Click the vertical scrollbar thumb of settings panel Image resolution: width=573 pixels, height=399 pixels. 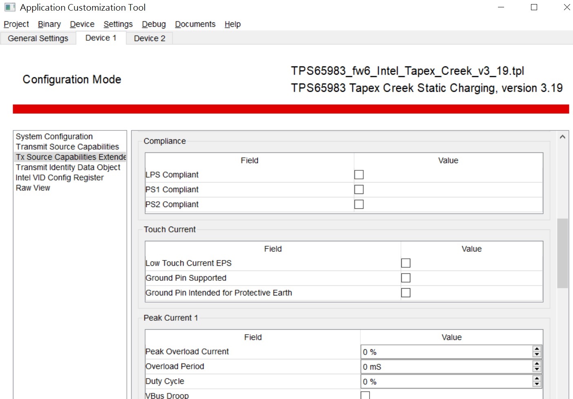point(562,253)
